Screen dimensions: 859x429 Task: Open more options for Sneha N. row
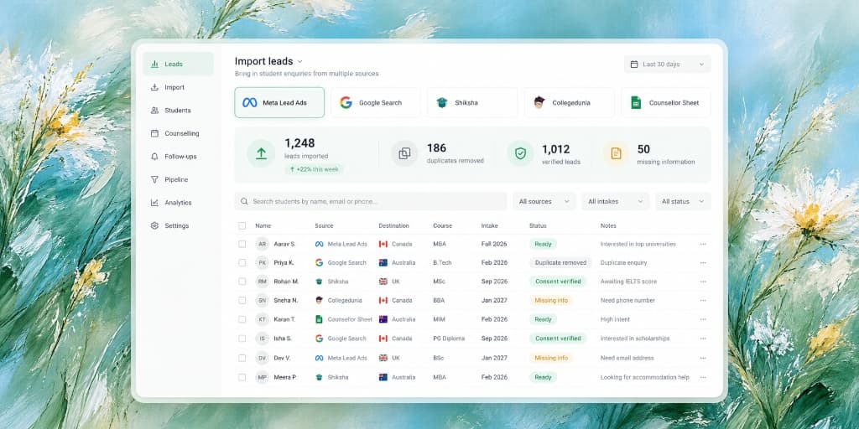pos(703,301)
